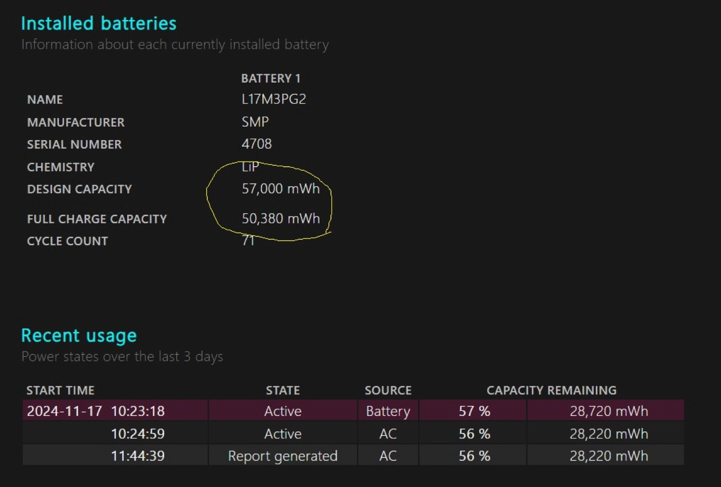Click the Report generated state cell
The image size is (721, 487).
click(x=282, y=456)
